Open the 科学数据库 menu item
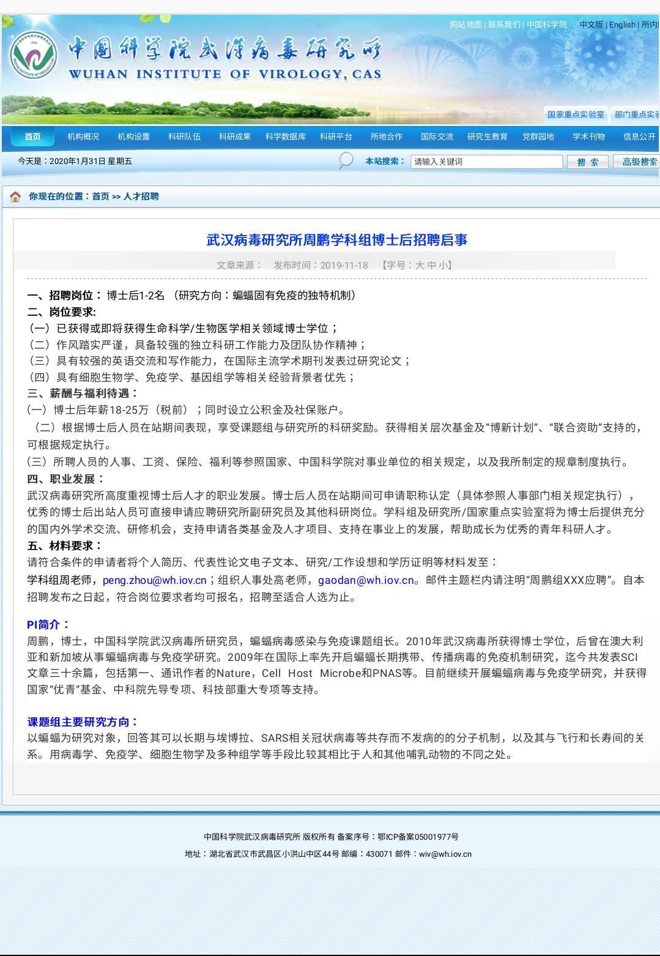 (285, 136)
